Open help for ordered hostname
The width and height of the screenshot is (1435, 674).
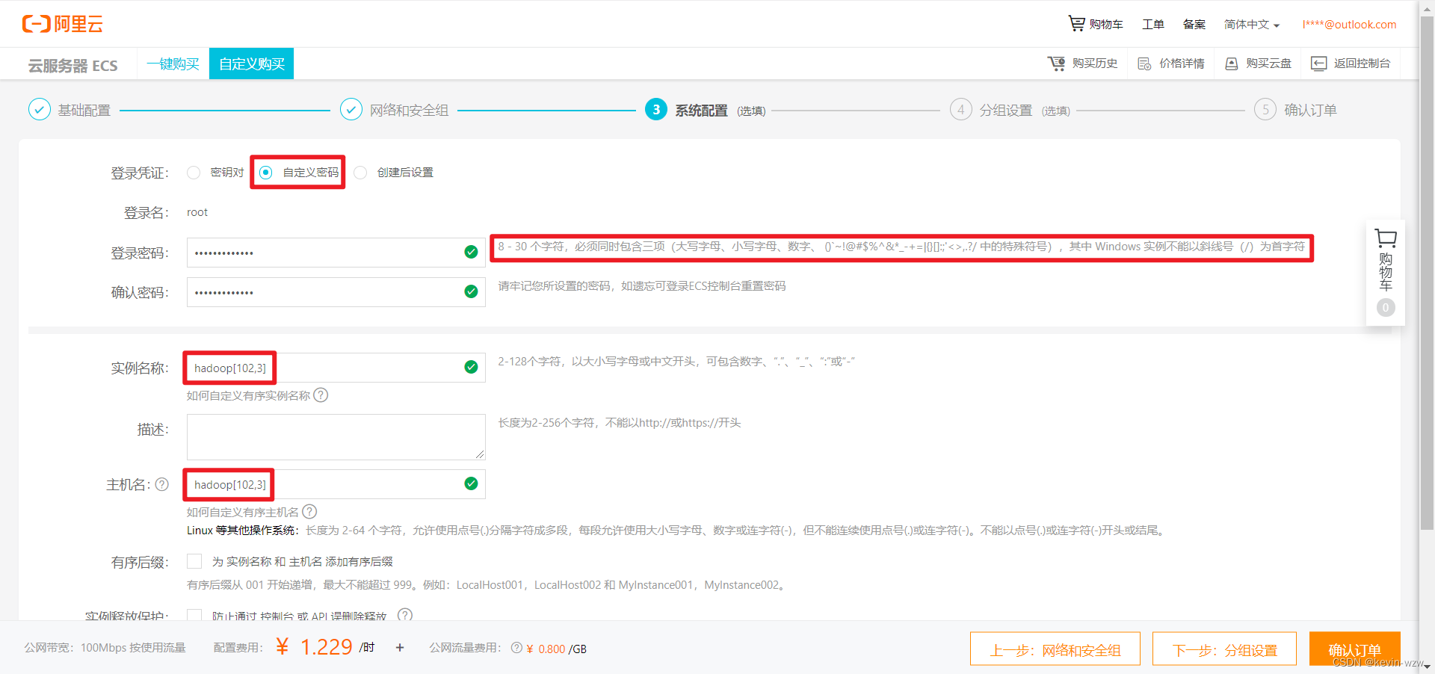309,512
